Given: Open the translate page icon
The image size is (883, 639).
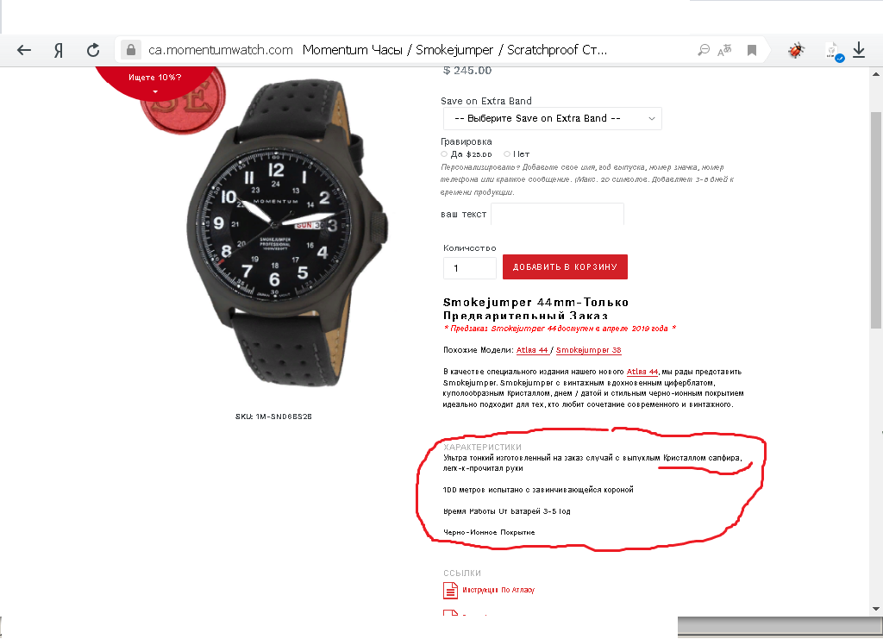Looking at the screenshot, I should 724,50.
